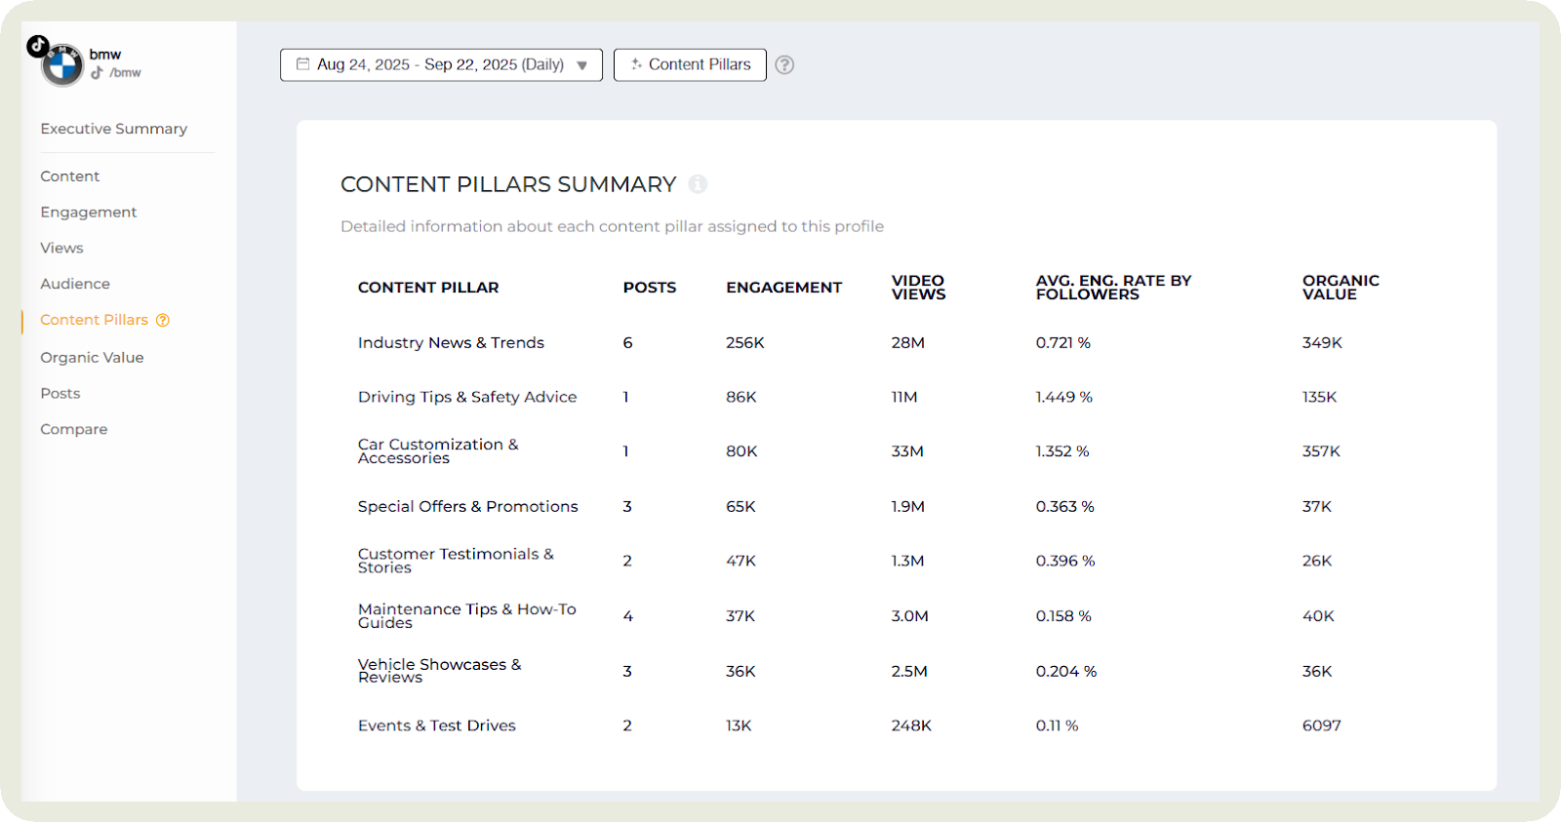
Task: Click the /bmw profile handle link
Action: click(125, 73)
